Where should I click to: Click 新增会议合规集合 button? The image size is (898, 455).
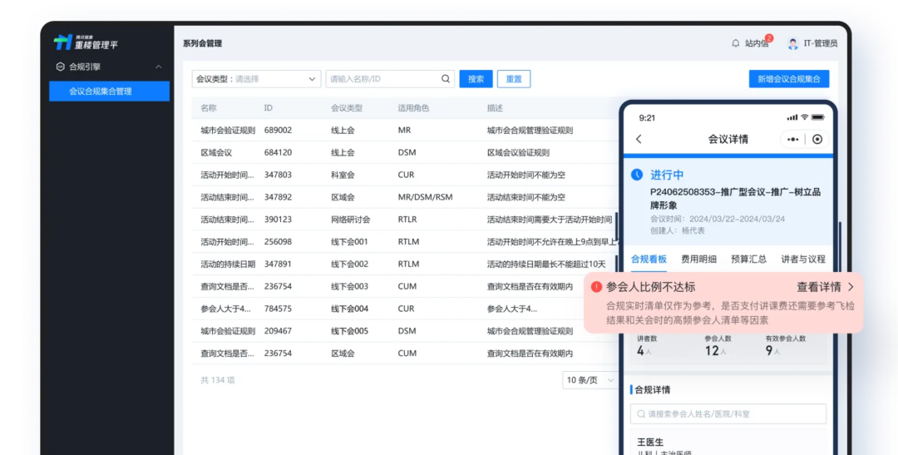788,79
